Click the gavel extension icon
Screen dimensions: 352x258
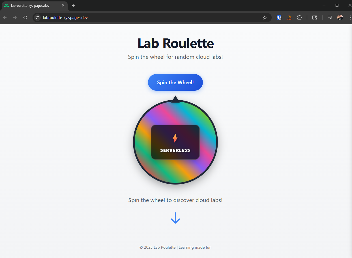tap(289, 18)
